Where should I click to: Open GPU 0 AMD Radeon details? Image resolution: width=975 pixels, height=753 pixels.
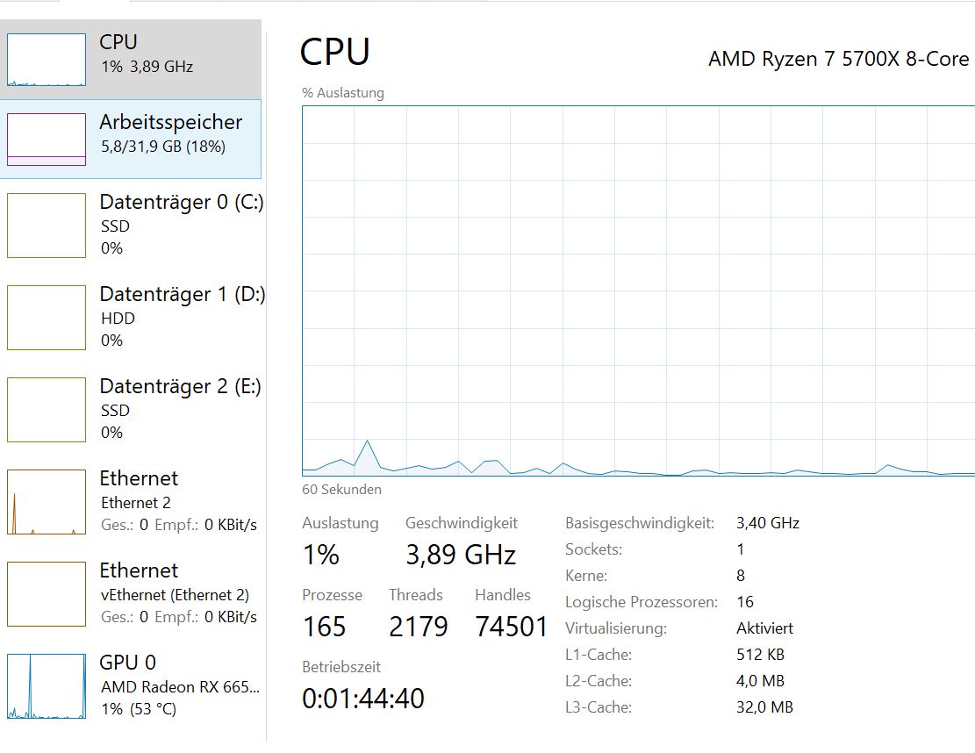[x=180, y=686]
